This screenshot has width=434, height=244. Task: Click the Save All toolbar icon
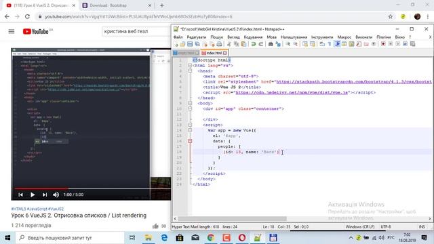[197, 44]
